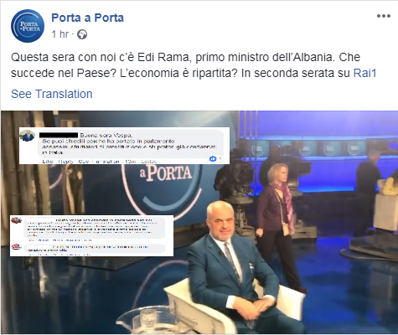The width and height of the screenshot is (398, 335).
Task: Click the first red avatar in lower comment box
Action: click(16, 220)
